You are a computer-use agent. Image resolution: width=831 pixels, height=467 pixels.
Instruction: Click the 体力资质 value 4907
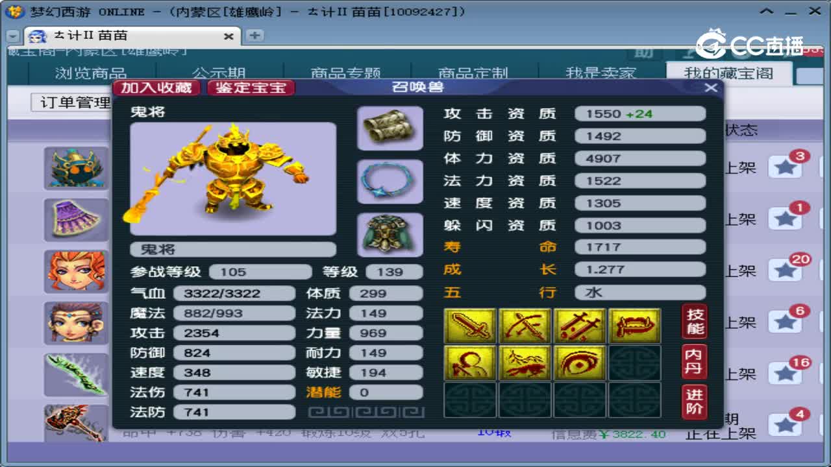click(x=639, y=158)
